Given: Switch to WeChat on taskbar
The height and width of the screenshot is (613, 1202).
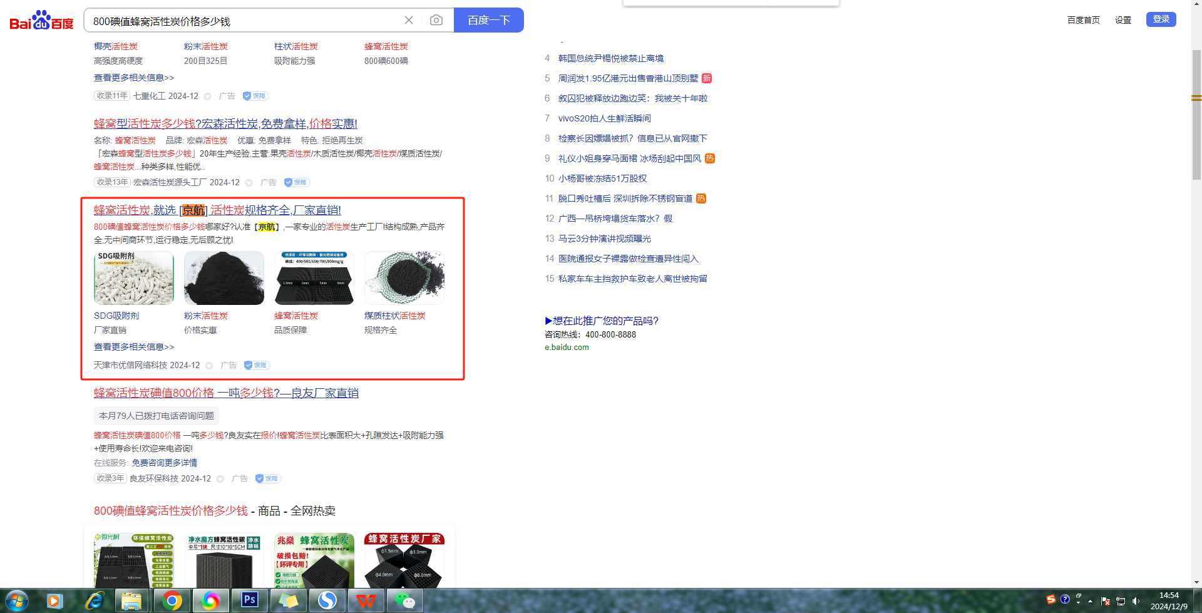Looking at the screenshot, I should [x=405, y=601].
